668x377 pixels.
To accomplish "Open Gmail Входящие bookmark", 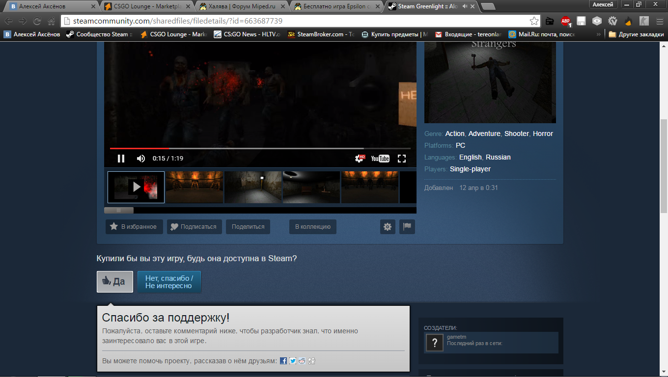I will [468, 34].
